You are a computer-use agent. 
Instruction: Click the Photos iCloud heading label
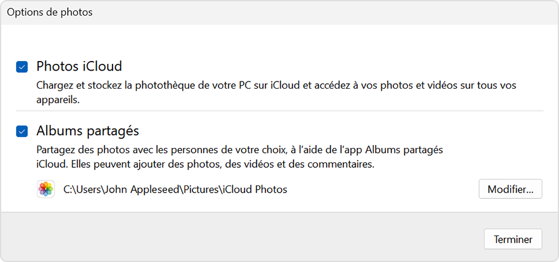coord(79,66)
